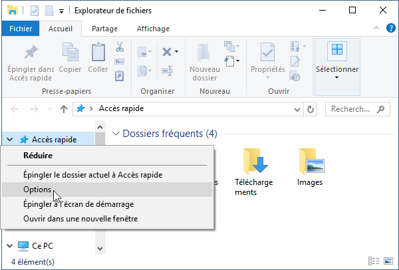The image size is (399, 270).
Task: Switch to the Affichage ribbon tab
Action: pos(152,29)
